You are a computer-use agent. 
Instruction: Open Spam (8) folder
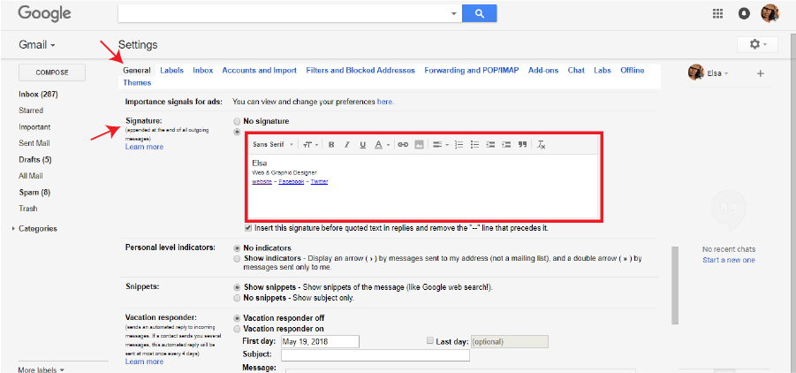(x=34, y=193)
